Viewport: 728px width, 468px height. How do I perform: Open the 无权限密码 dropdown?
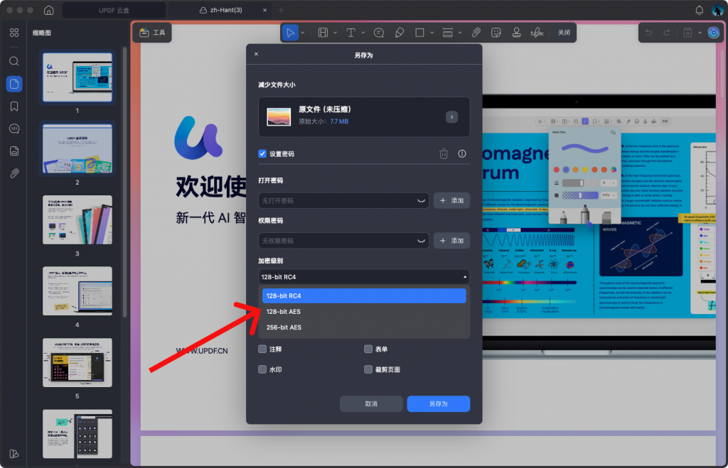tap(343, 241)
